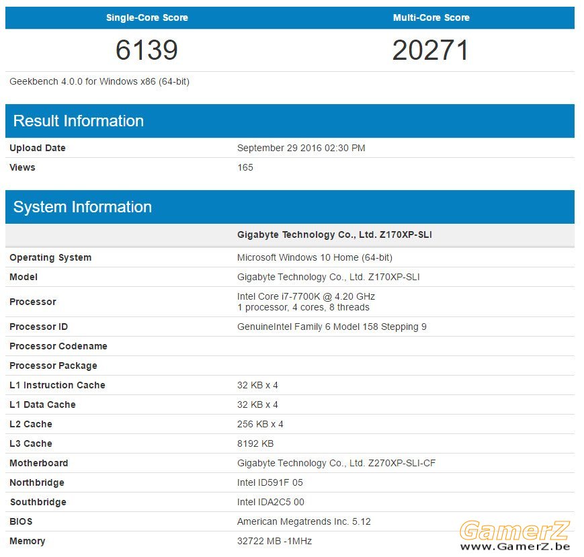Image resolution: width=584 pixels, height=557 pixels.
Task: Select the views count 165
Action: (x=245, y=167)
